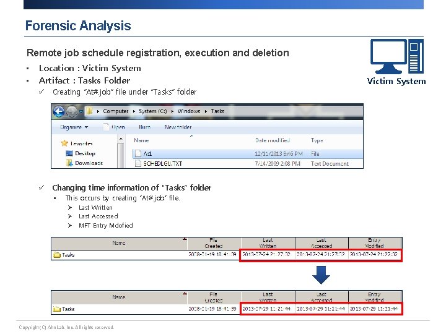Click the folder icon in address bar
Screen dimensions: 446x334
(x=89, y=111)
